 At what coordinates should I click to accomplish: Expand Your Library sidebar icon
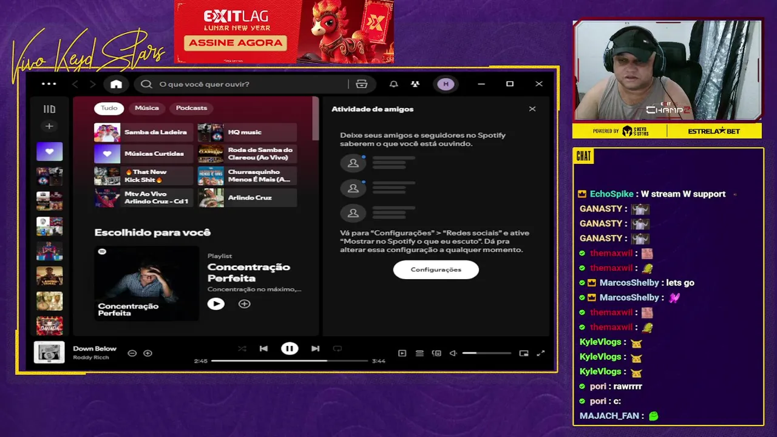pos(49,109)
